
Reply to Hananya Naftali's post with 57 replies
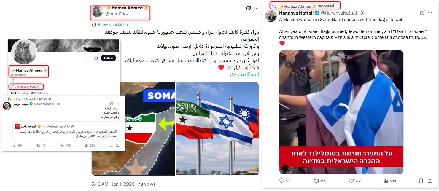pyautogui.click(x=285, y=181)
